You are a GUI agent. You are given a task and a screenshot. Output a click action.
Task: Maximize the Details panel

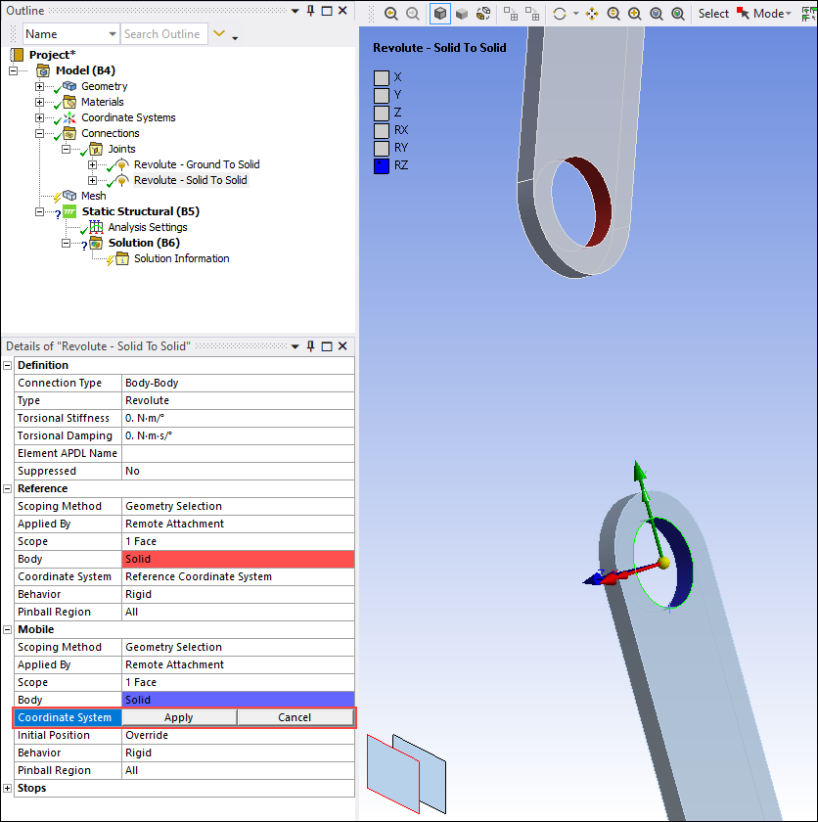point(327,346)
